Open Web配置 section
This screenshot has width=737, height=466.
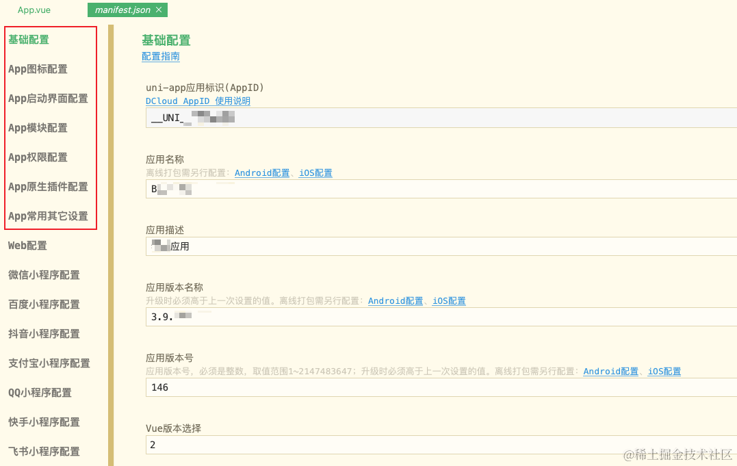(x=27, y=246)
